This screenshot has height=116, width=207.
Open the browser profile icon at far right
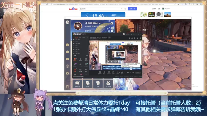pos(201,4)
